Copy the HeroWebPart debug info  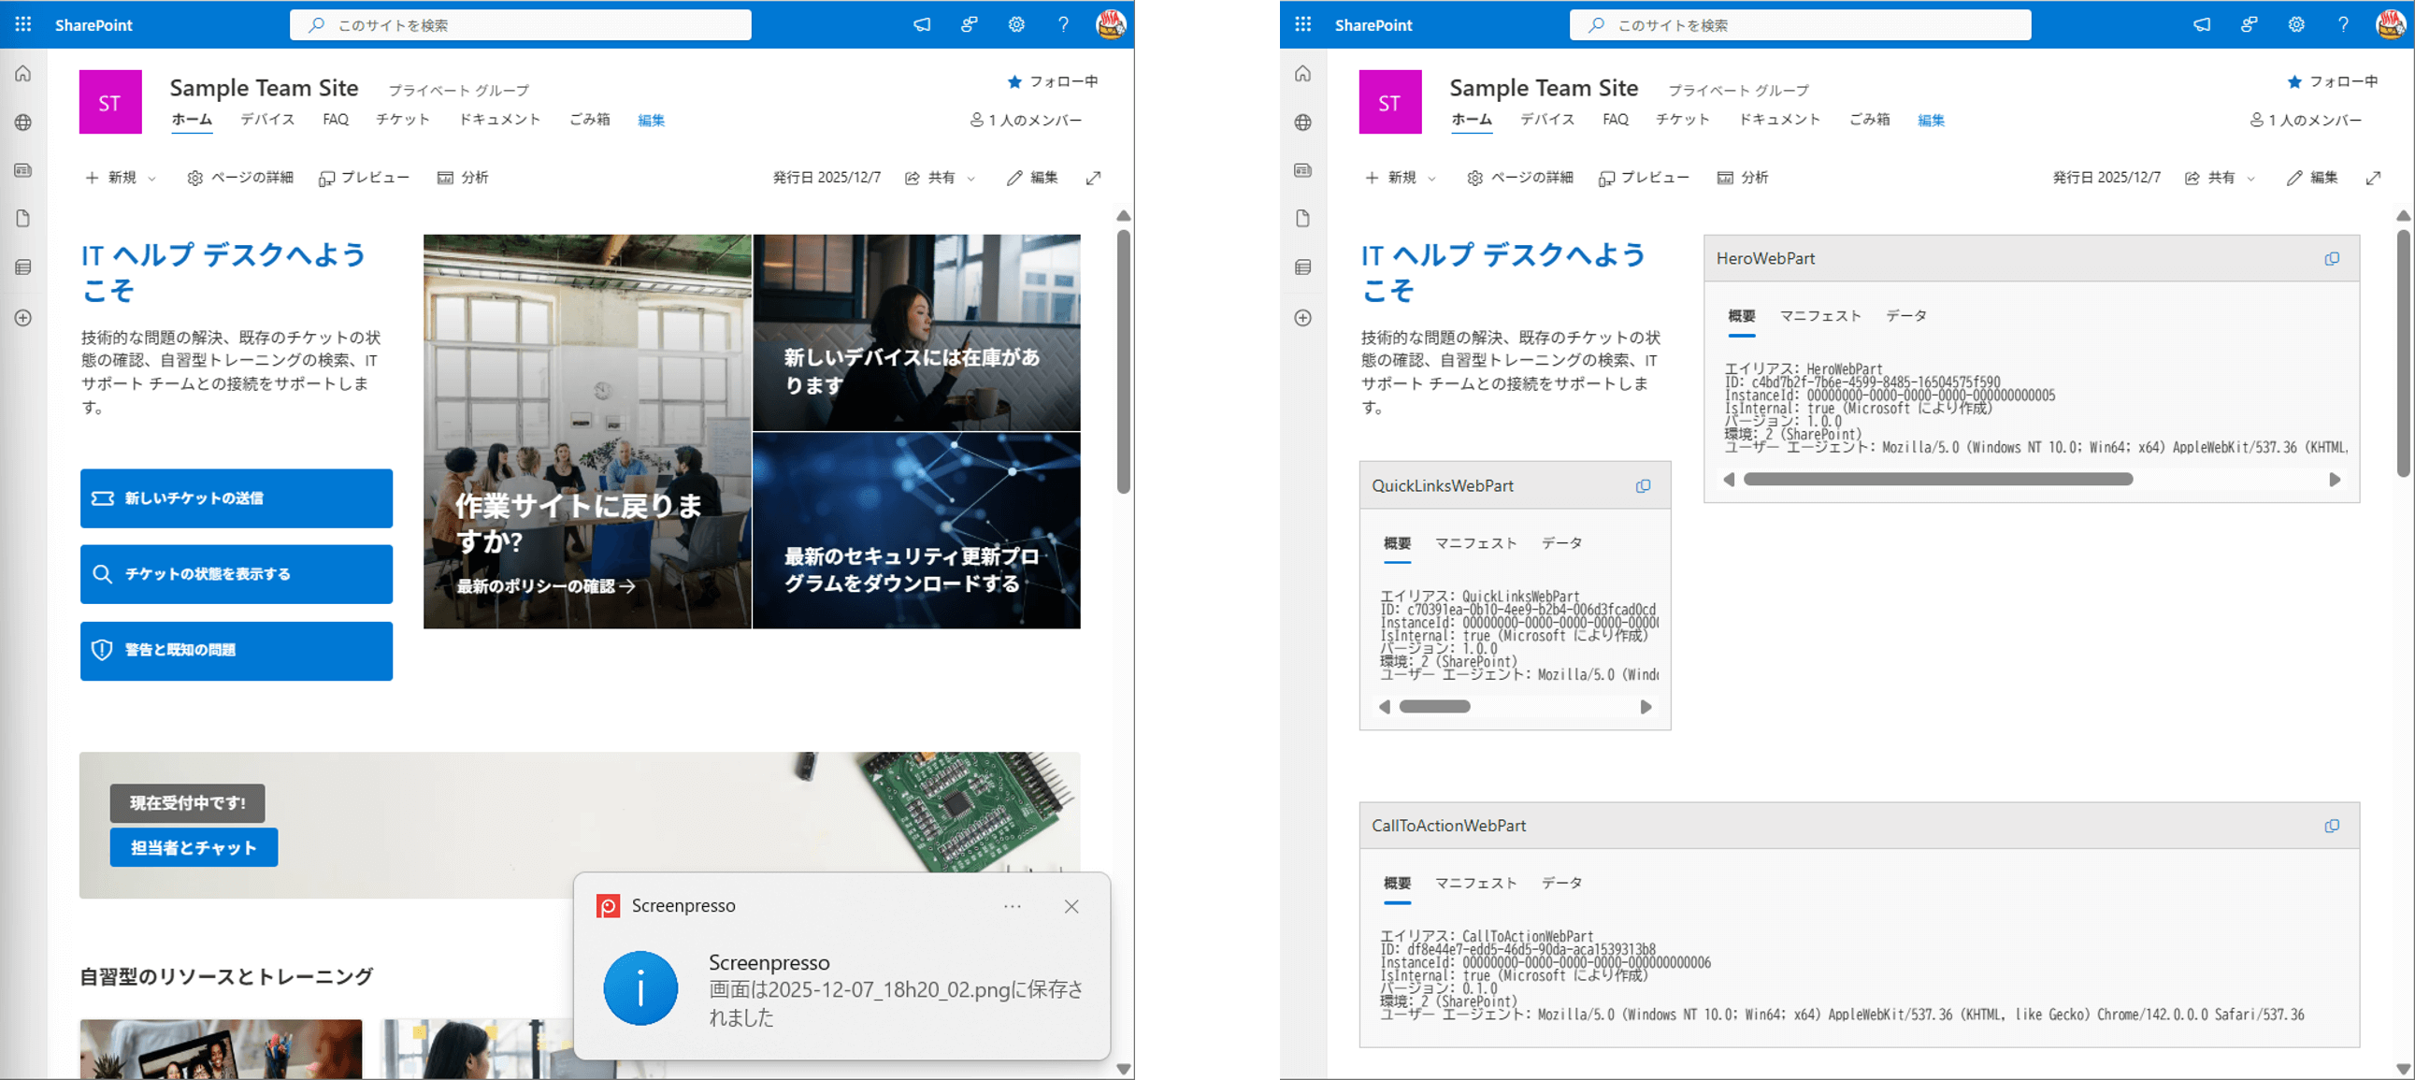[2333, 259]
